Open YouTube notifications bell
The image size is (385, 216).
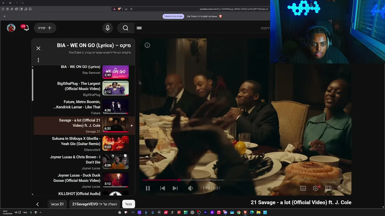(26, 28)
